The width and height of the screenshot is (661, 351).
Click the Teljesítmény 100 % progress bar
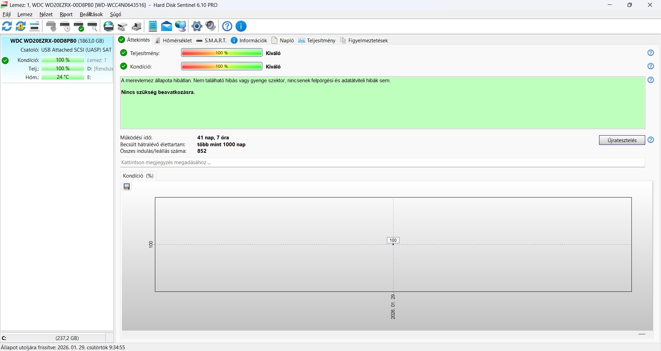[222, 53]
